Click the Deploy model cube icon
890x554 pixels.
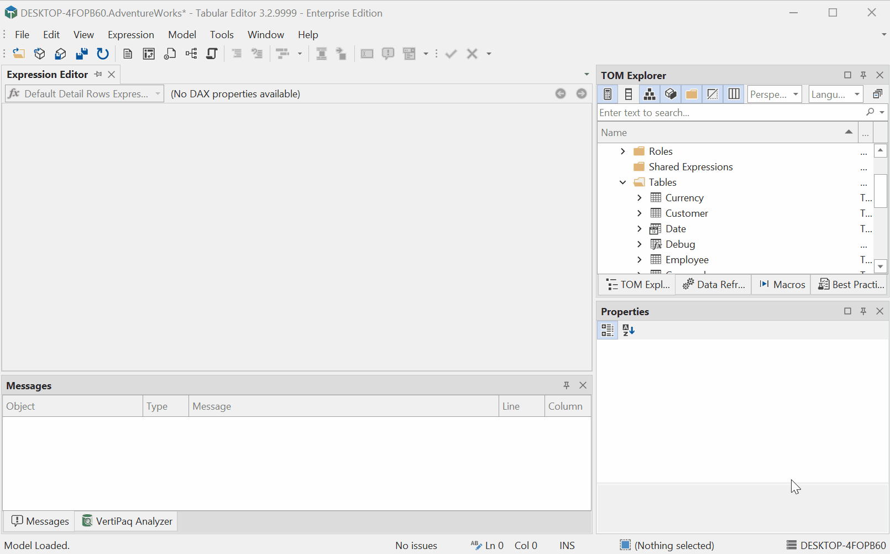click(60, 54)
